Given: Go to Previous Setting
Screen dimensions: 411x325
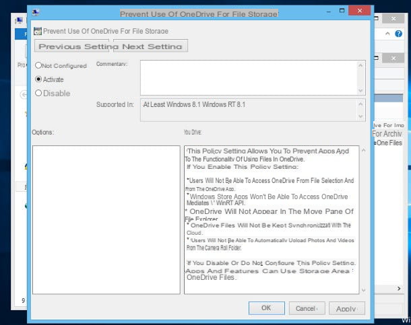Looking at the screenshot, I should [x=72, y=46].
